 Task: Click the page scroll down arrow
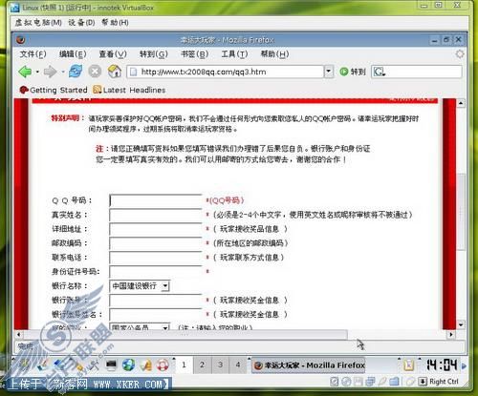(461, 324)
